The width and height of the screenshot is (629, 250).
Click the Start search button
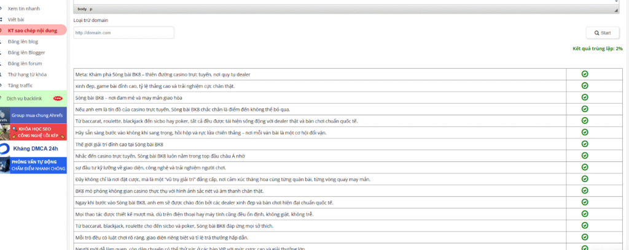point(603,33)
